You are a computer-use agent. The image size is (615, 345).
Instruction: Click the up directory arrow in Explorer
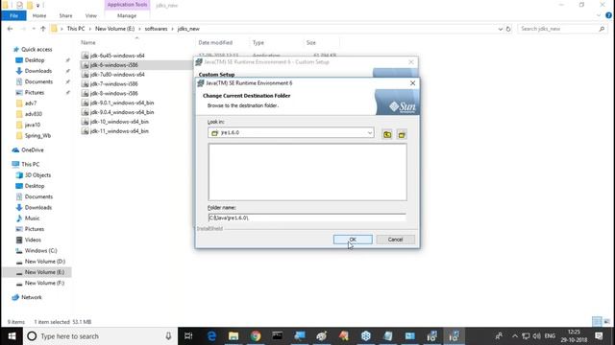(43, 29)
